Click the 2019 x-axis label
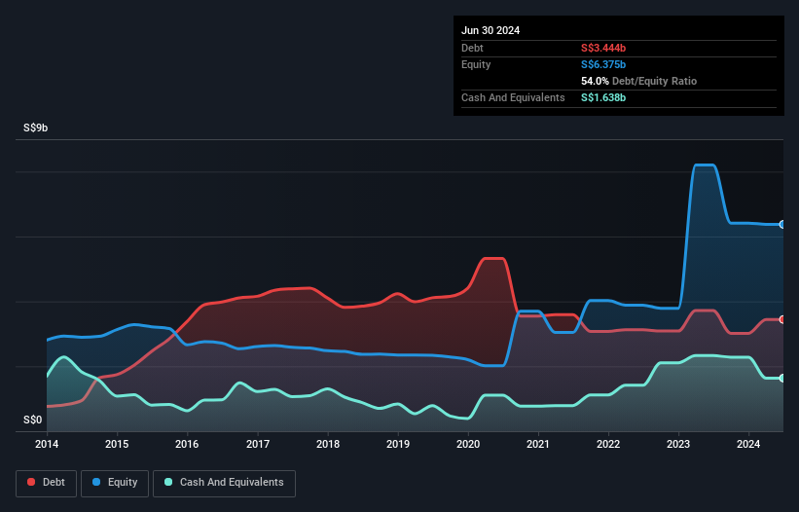This screenshot has width=799, height=512. (x=398, y=444)
